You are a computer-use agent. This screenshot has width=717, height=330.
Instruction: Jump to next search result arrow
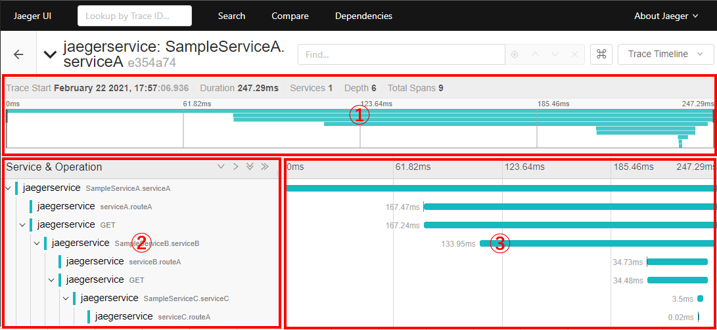[555, 54]
